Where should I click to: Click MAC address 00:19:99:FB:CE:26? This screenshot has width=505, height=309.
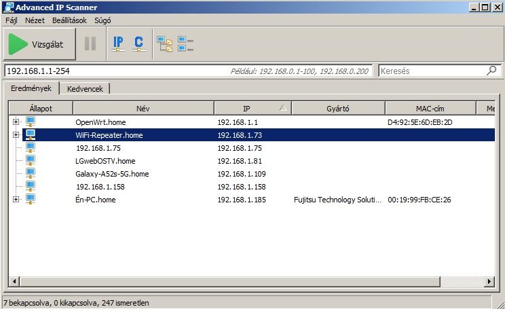pyautogui.click(x=419, y=200)
